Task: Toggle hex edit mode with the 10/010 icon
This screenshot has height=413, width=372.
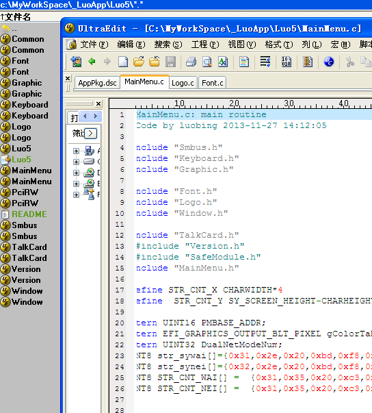Action: (287, 62)
